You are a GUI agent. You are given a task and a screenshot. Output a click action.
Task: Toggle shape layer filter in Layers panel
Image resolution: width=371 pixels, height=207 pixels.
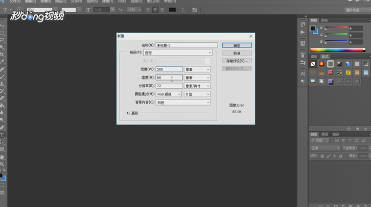point(357,140)
